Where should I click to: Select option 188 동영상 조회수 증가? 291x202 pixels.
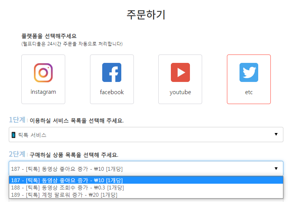tap(146, 188)
